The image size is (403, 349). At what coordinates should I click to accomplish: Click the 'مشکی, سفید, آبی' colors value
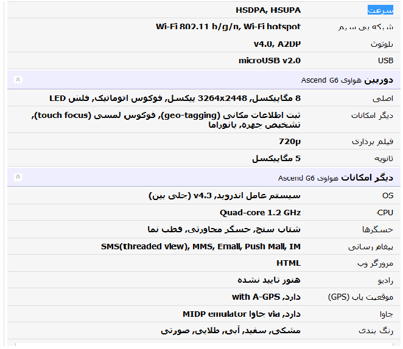coord(231,331)
